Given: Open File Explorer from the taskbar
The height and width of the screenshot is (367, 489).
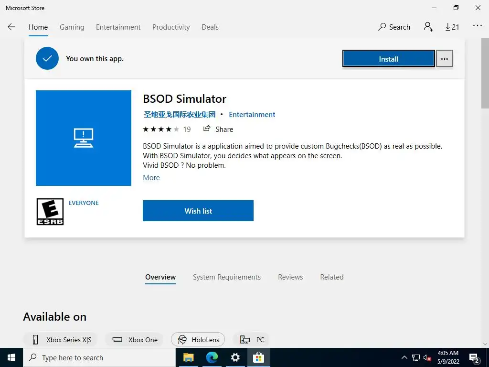Looking at the screenshot, I should coord(188,357).
